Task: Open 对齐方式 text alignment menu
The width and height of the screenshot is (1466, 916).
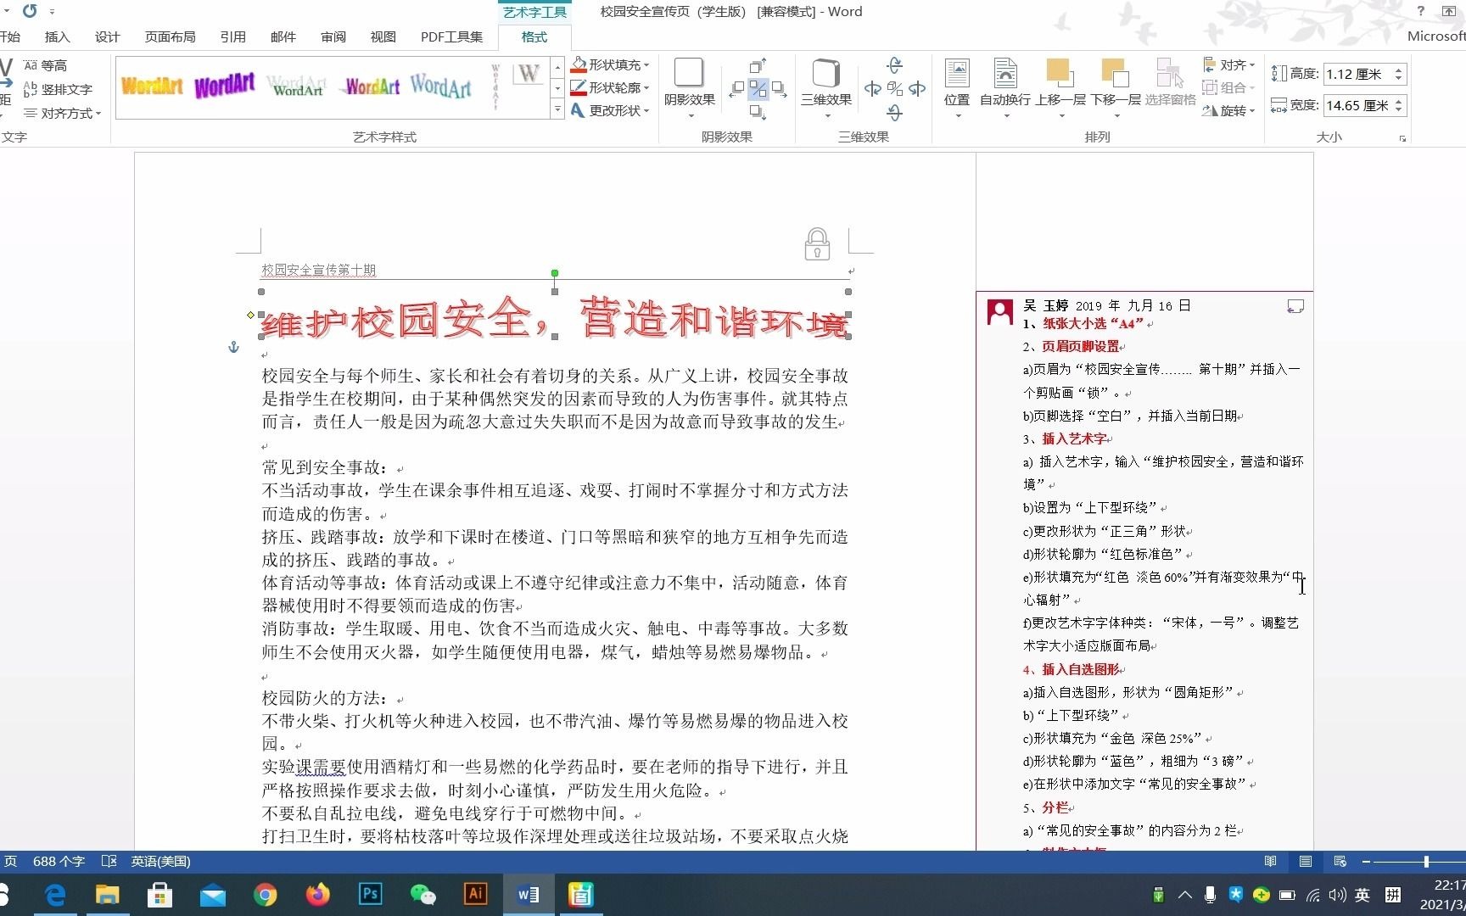Action: point(62,113)
